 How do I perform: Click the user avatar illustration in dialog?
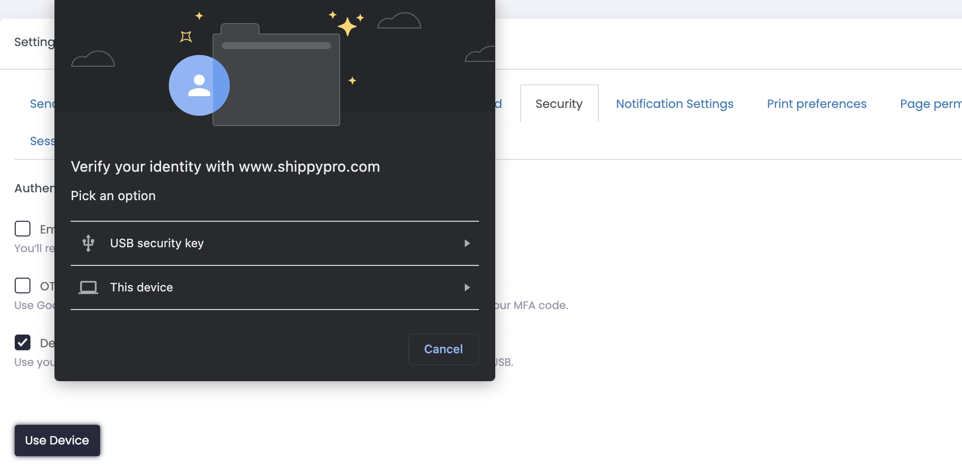[199, 85]
